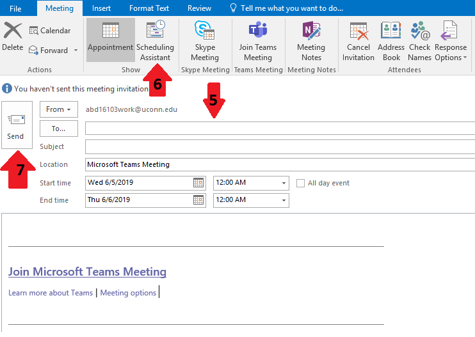Click into the To recipients field
This screenshot has height=337, width=475.
280,129
